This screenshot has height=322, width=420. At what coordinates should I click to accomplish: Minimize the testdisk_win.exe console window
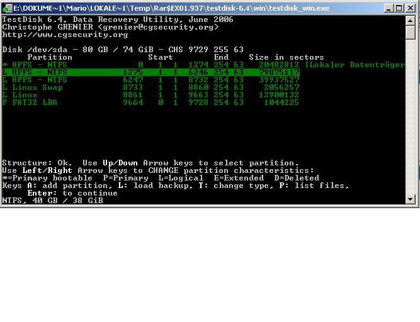click(x=389, y=8)
